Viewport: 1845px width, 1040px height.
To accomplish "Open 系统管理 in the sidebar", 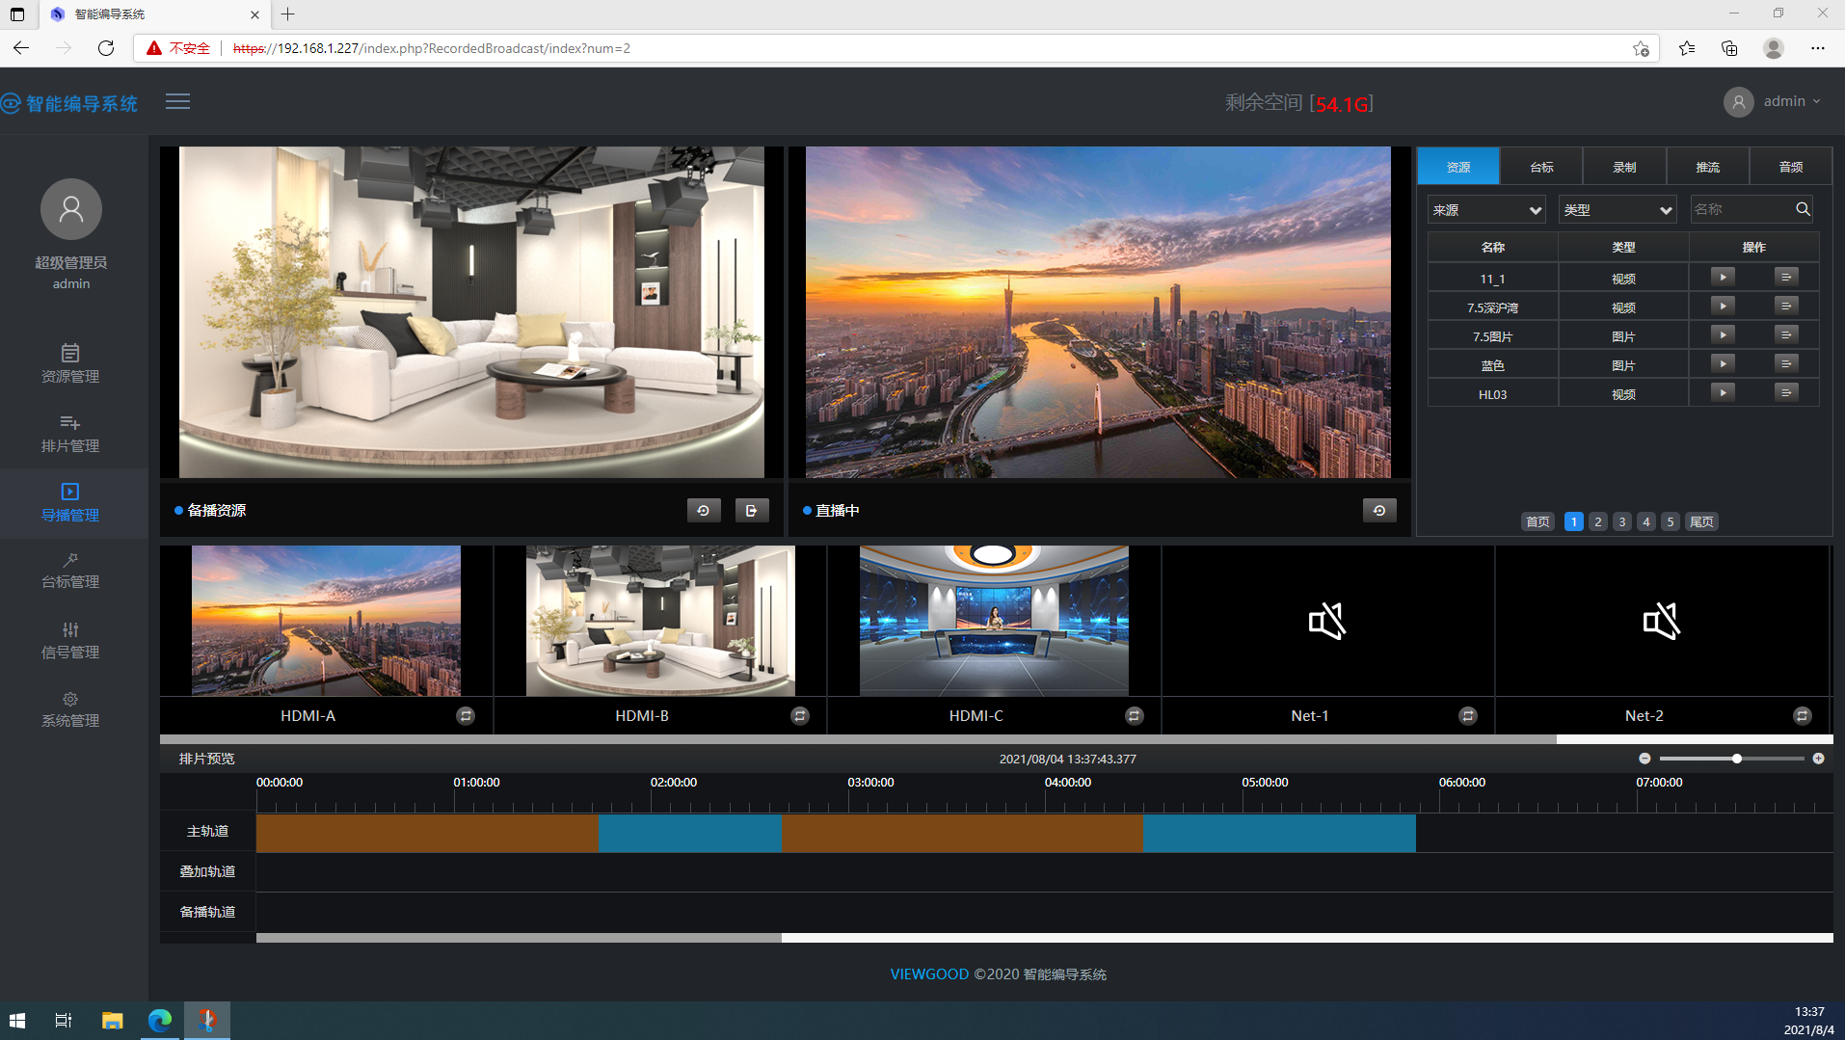I will pos(70,710).
